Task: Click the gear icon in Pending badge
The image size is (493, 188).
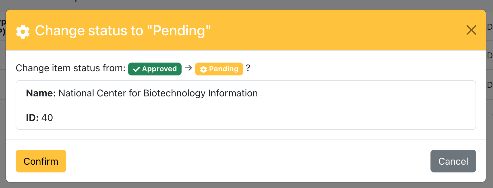Action: [x=204, y=69]
